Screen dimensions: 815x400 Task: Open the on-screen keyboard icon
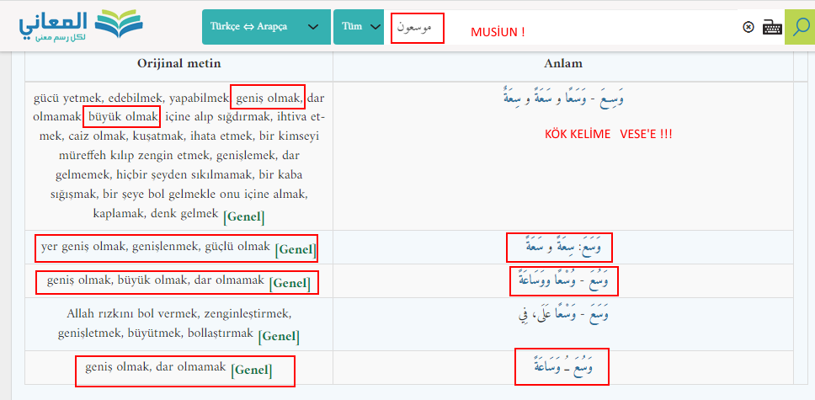pyautogui.click(x=772, y=27)
